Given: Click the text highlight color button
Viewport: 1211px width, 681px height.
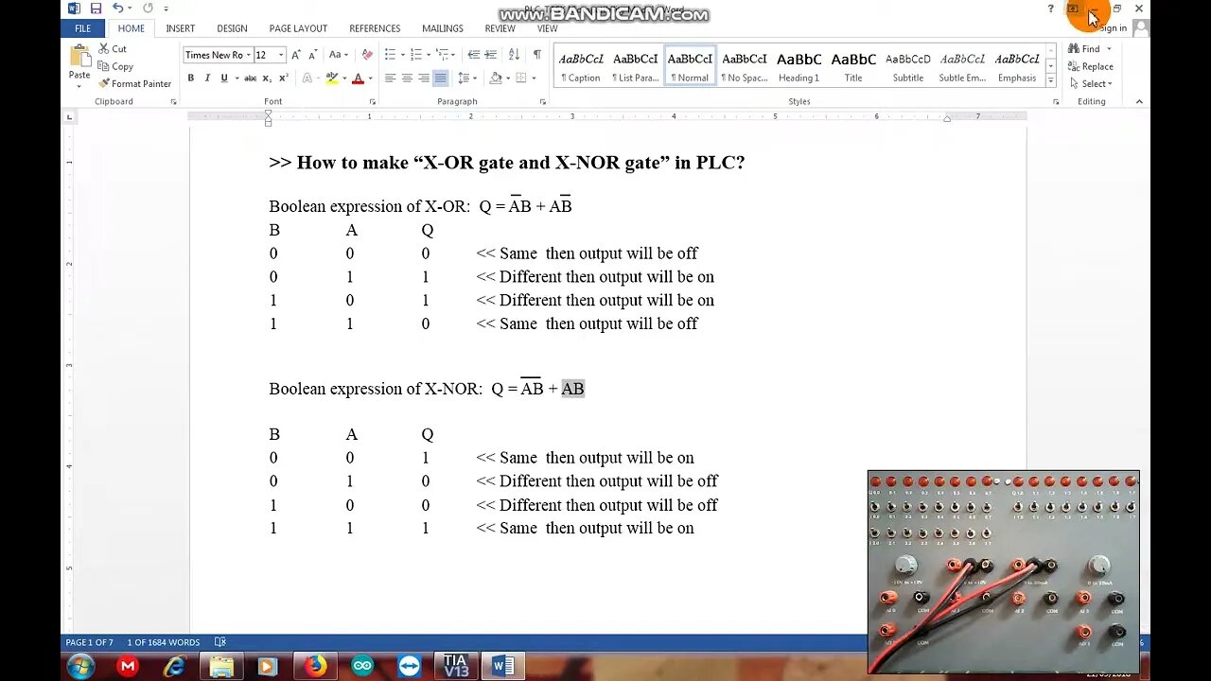Looking at the screenshot, I should [x=332, y=78].
